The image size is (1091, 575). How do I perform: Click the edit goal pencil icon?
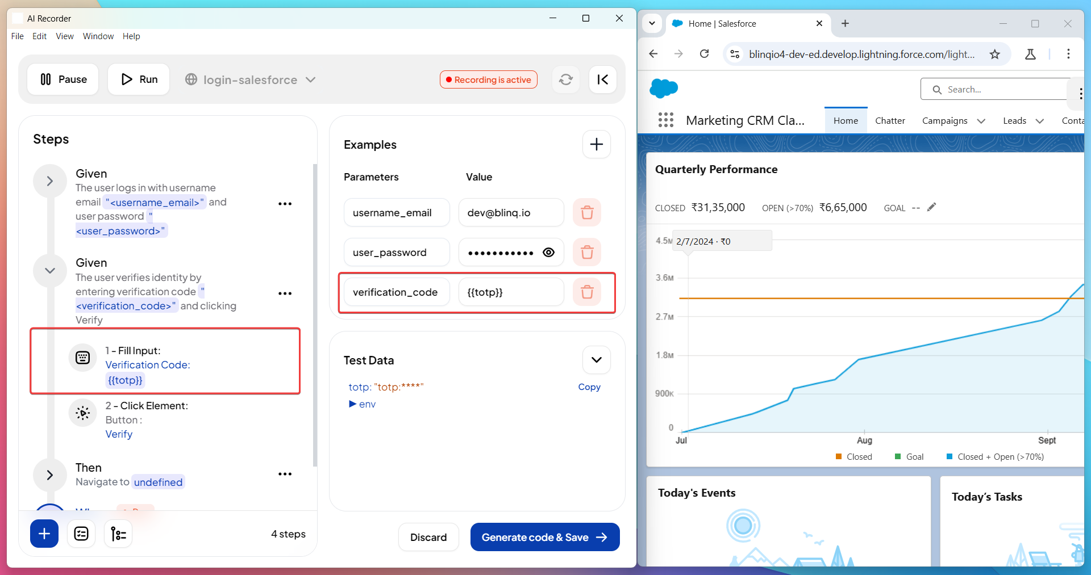pos(931,207)
